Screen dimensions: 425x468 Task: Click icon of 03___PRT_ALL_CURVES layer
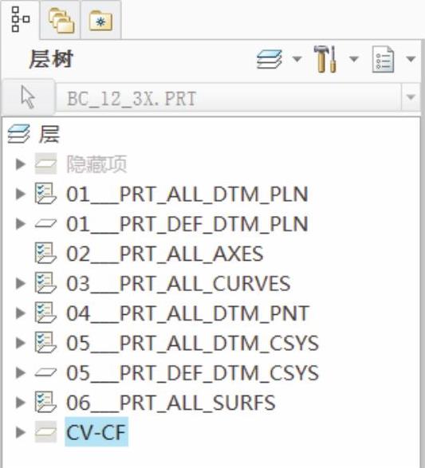tap(45, 283)
